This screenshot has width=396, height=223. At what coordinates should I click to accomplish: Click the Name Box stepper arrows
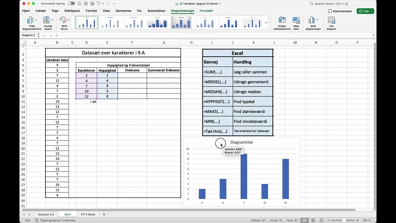pyautogui.click(x=38, y=35)
